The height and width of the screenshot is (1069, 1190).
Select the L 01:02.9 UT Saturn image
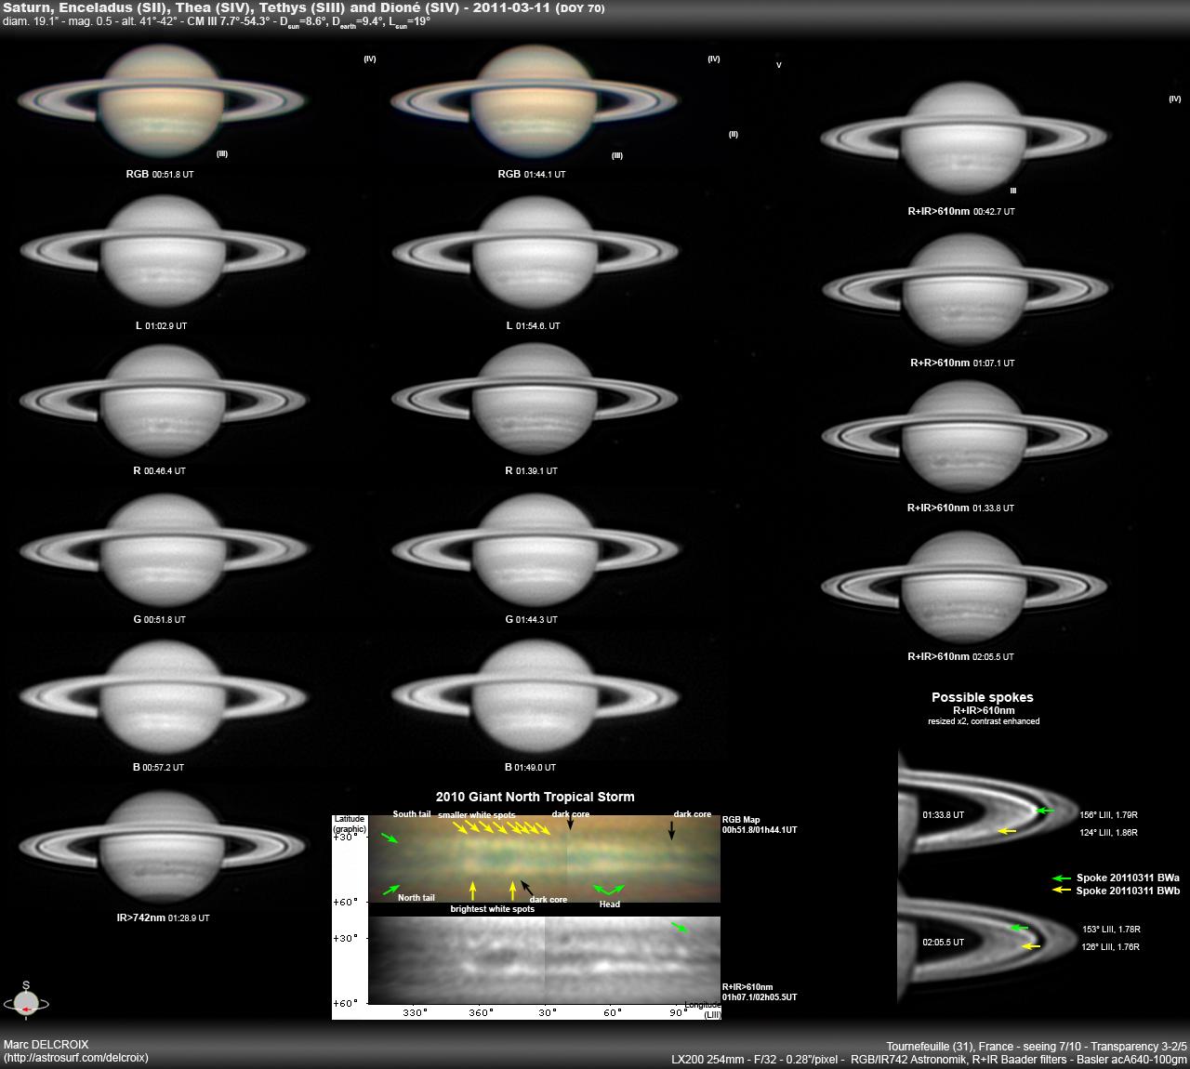click(163, 251)
